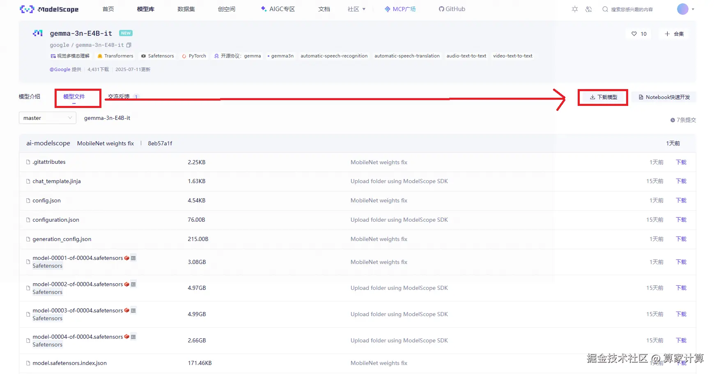Click the red LFS icon on model-00004-of-00004.safetensors
The height and width of the screenshot is (374, 714).
[x=127, y=337]
